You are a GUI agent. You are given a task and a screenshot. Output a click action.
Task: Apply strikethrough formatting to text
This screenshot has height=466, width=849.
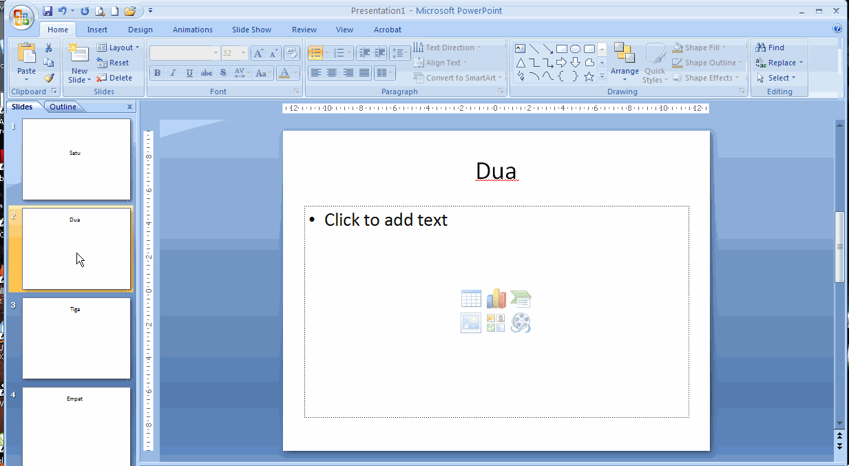coord(206,73)
